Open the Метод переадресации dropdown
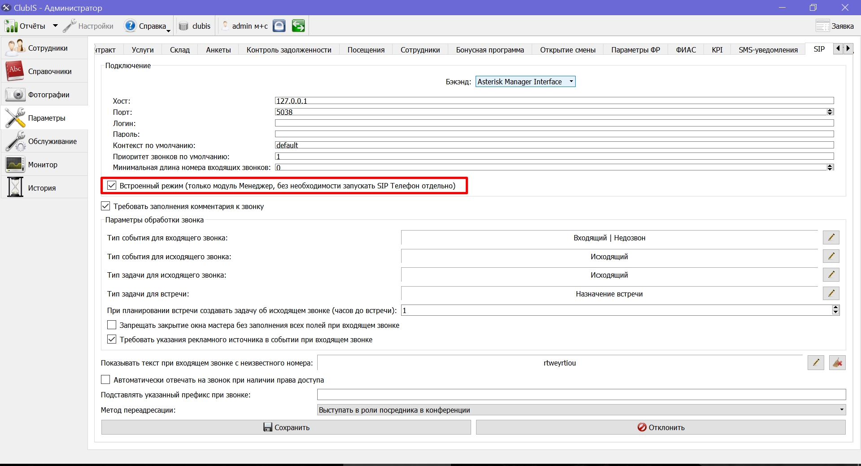861x466 pixels. pyautogui.click(x=581, y=410)
